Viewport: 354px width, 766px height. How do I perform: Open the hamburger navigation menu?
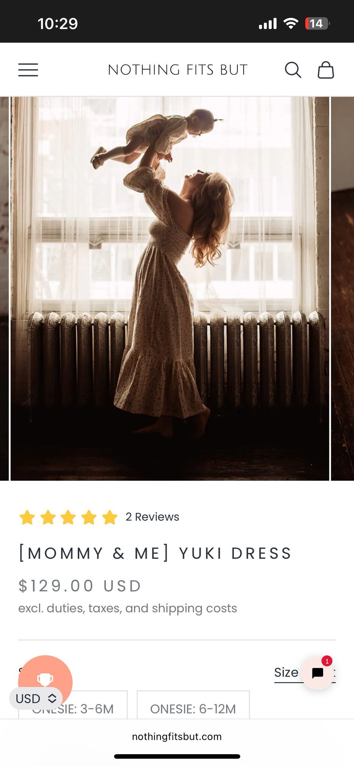[28, 70]
